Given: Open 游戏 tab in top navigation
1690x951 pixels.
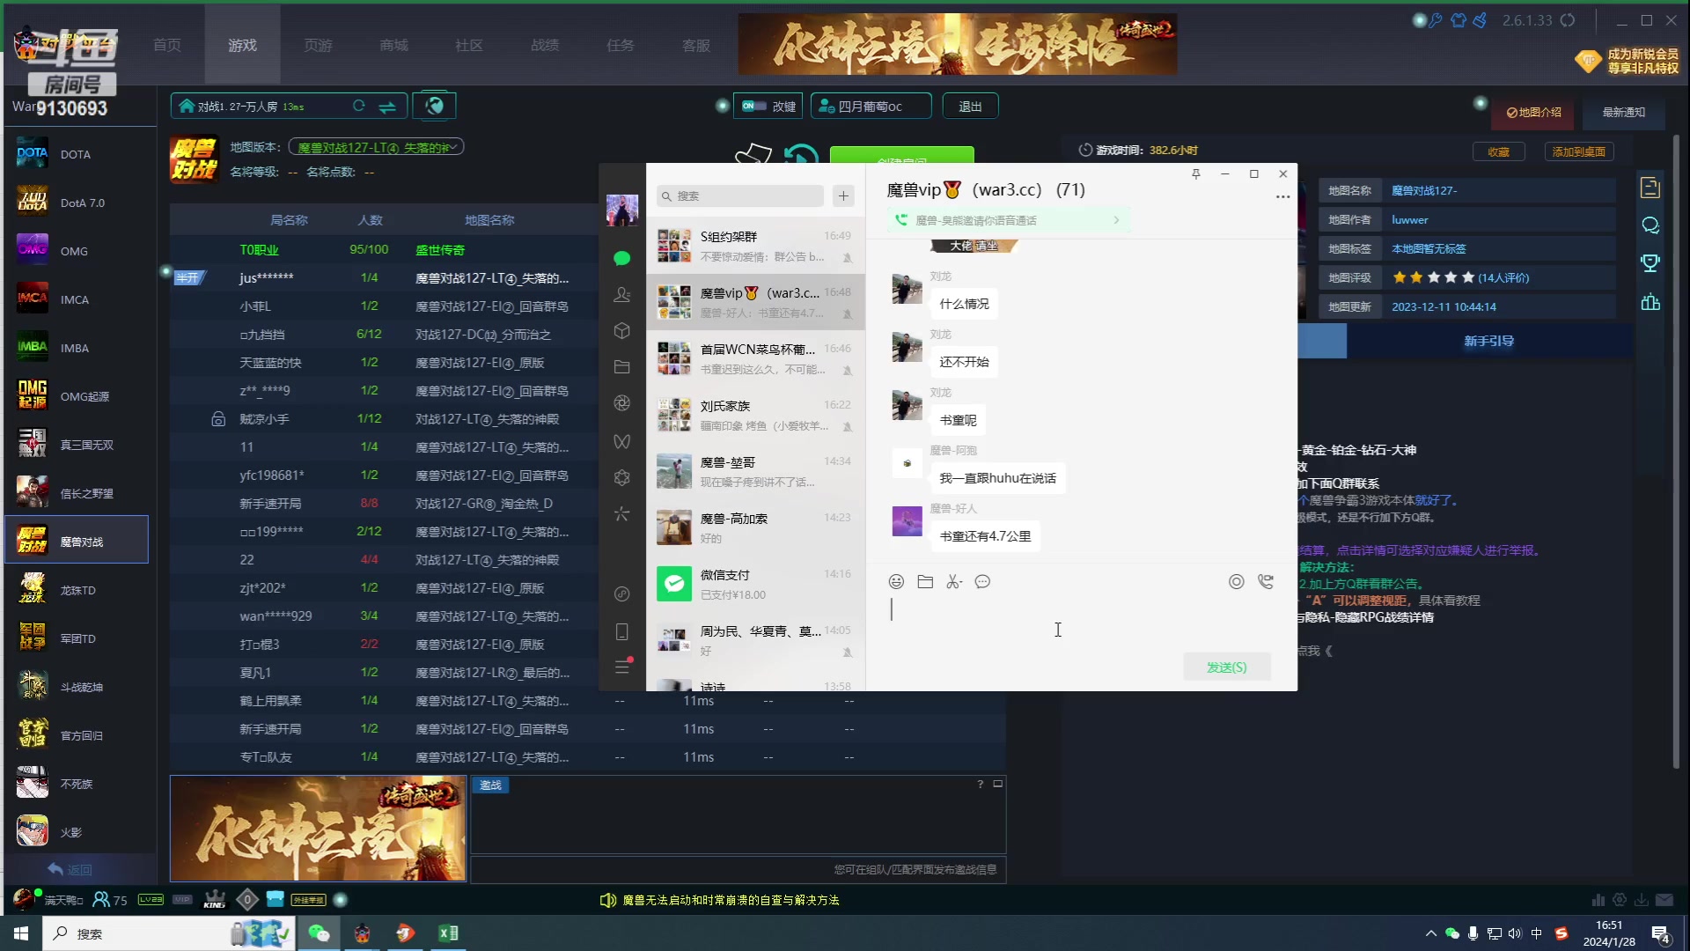Looking at the screenshot, I should pos(242,45).
